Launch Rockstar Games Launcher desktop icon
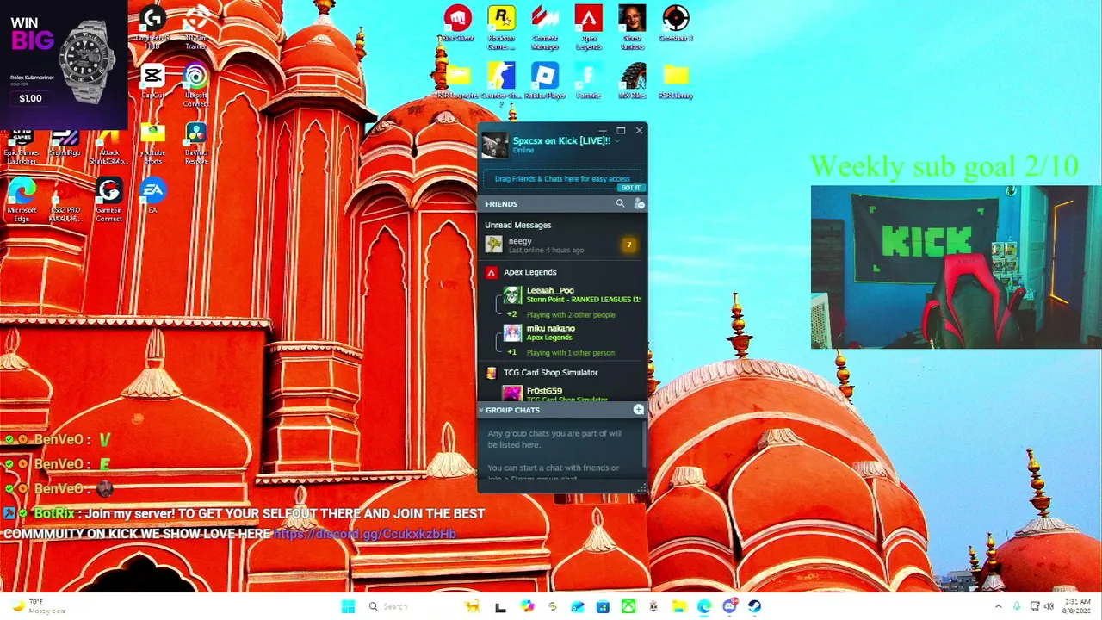The height and width of the screenshot is (620, 1102). (x=501, y=27)
